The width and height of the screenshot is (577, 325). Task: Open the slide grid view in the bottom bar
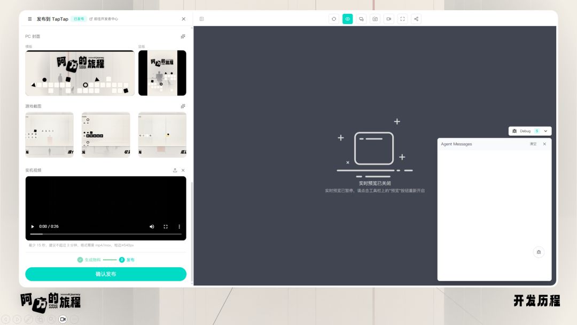[40, 319]
